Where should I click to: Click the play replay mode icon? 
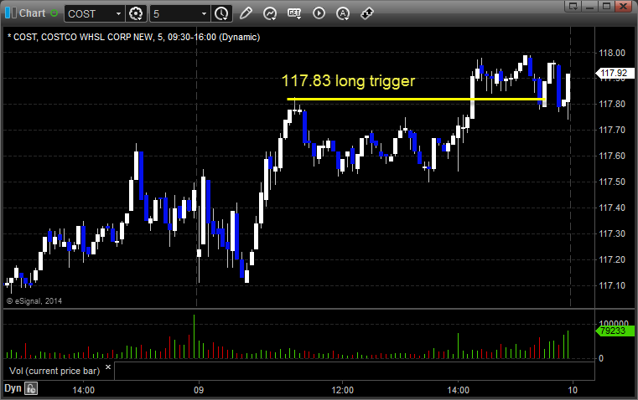coord(319,13)
